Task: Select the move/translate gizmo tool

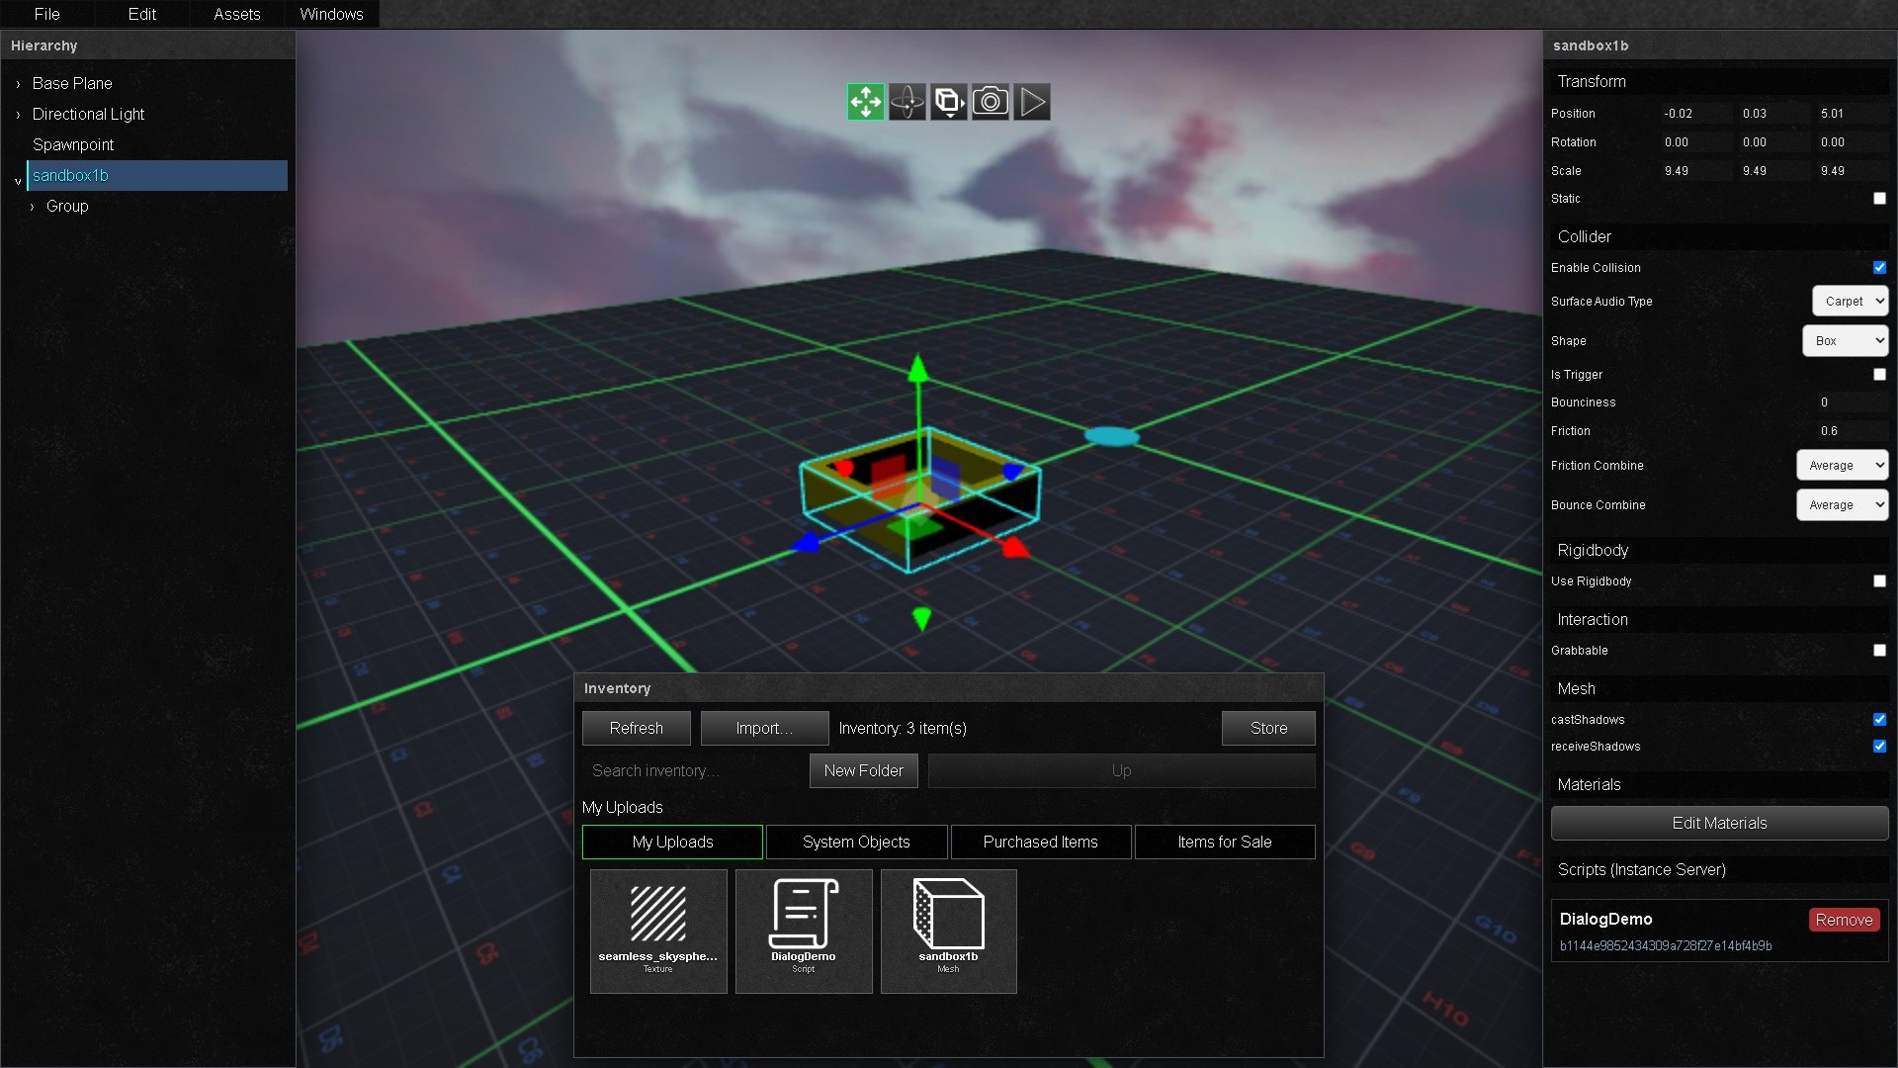Action: (x=866, y=102)
